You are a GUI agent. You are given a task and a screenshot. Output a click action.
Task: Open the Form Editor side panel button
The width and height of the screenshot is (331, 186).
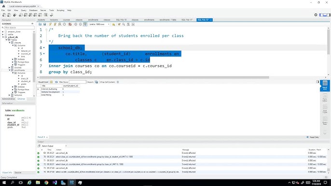click(x=325, y=97)
